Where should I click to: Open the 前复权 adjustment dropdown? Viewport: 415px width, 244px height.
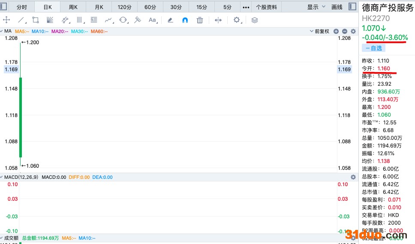click(320, 31)
